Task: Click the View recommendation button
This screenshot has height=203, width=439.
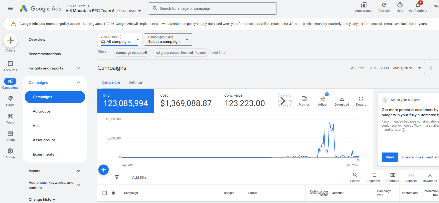Action: (390, 157)
